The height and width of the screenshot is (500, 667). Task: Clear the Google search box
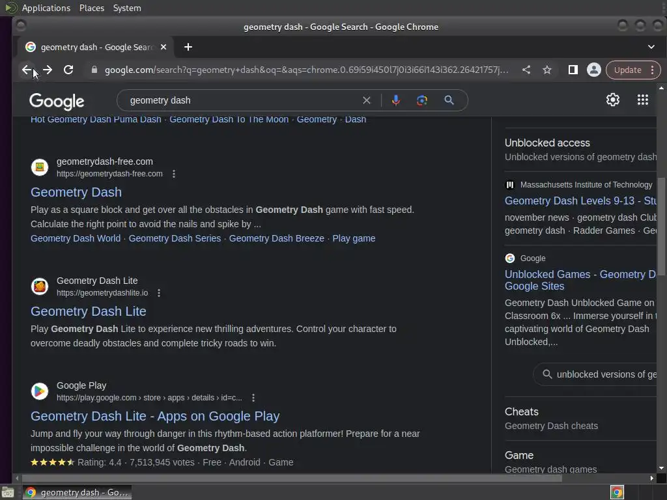pos(366,100)
